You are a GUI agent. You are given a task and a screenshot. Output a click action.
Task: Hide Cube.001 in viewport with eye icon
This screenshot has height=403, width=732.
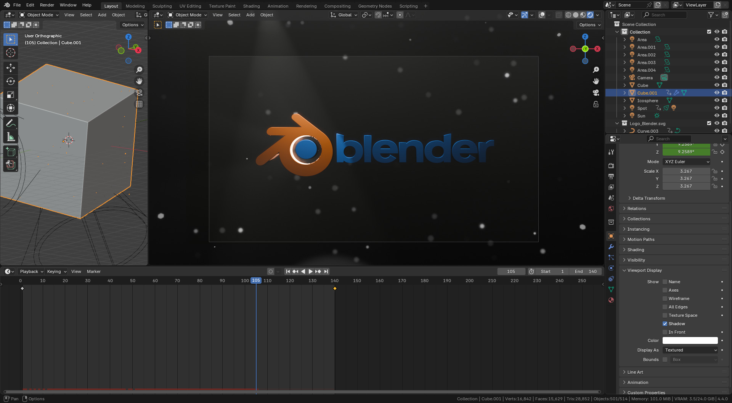(x=717, y=93)
